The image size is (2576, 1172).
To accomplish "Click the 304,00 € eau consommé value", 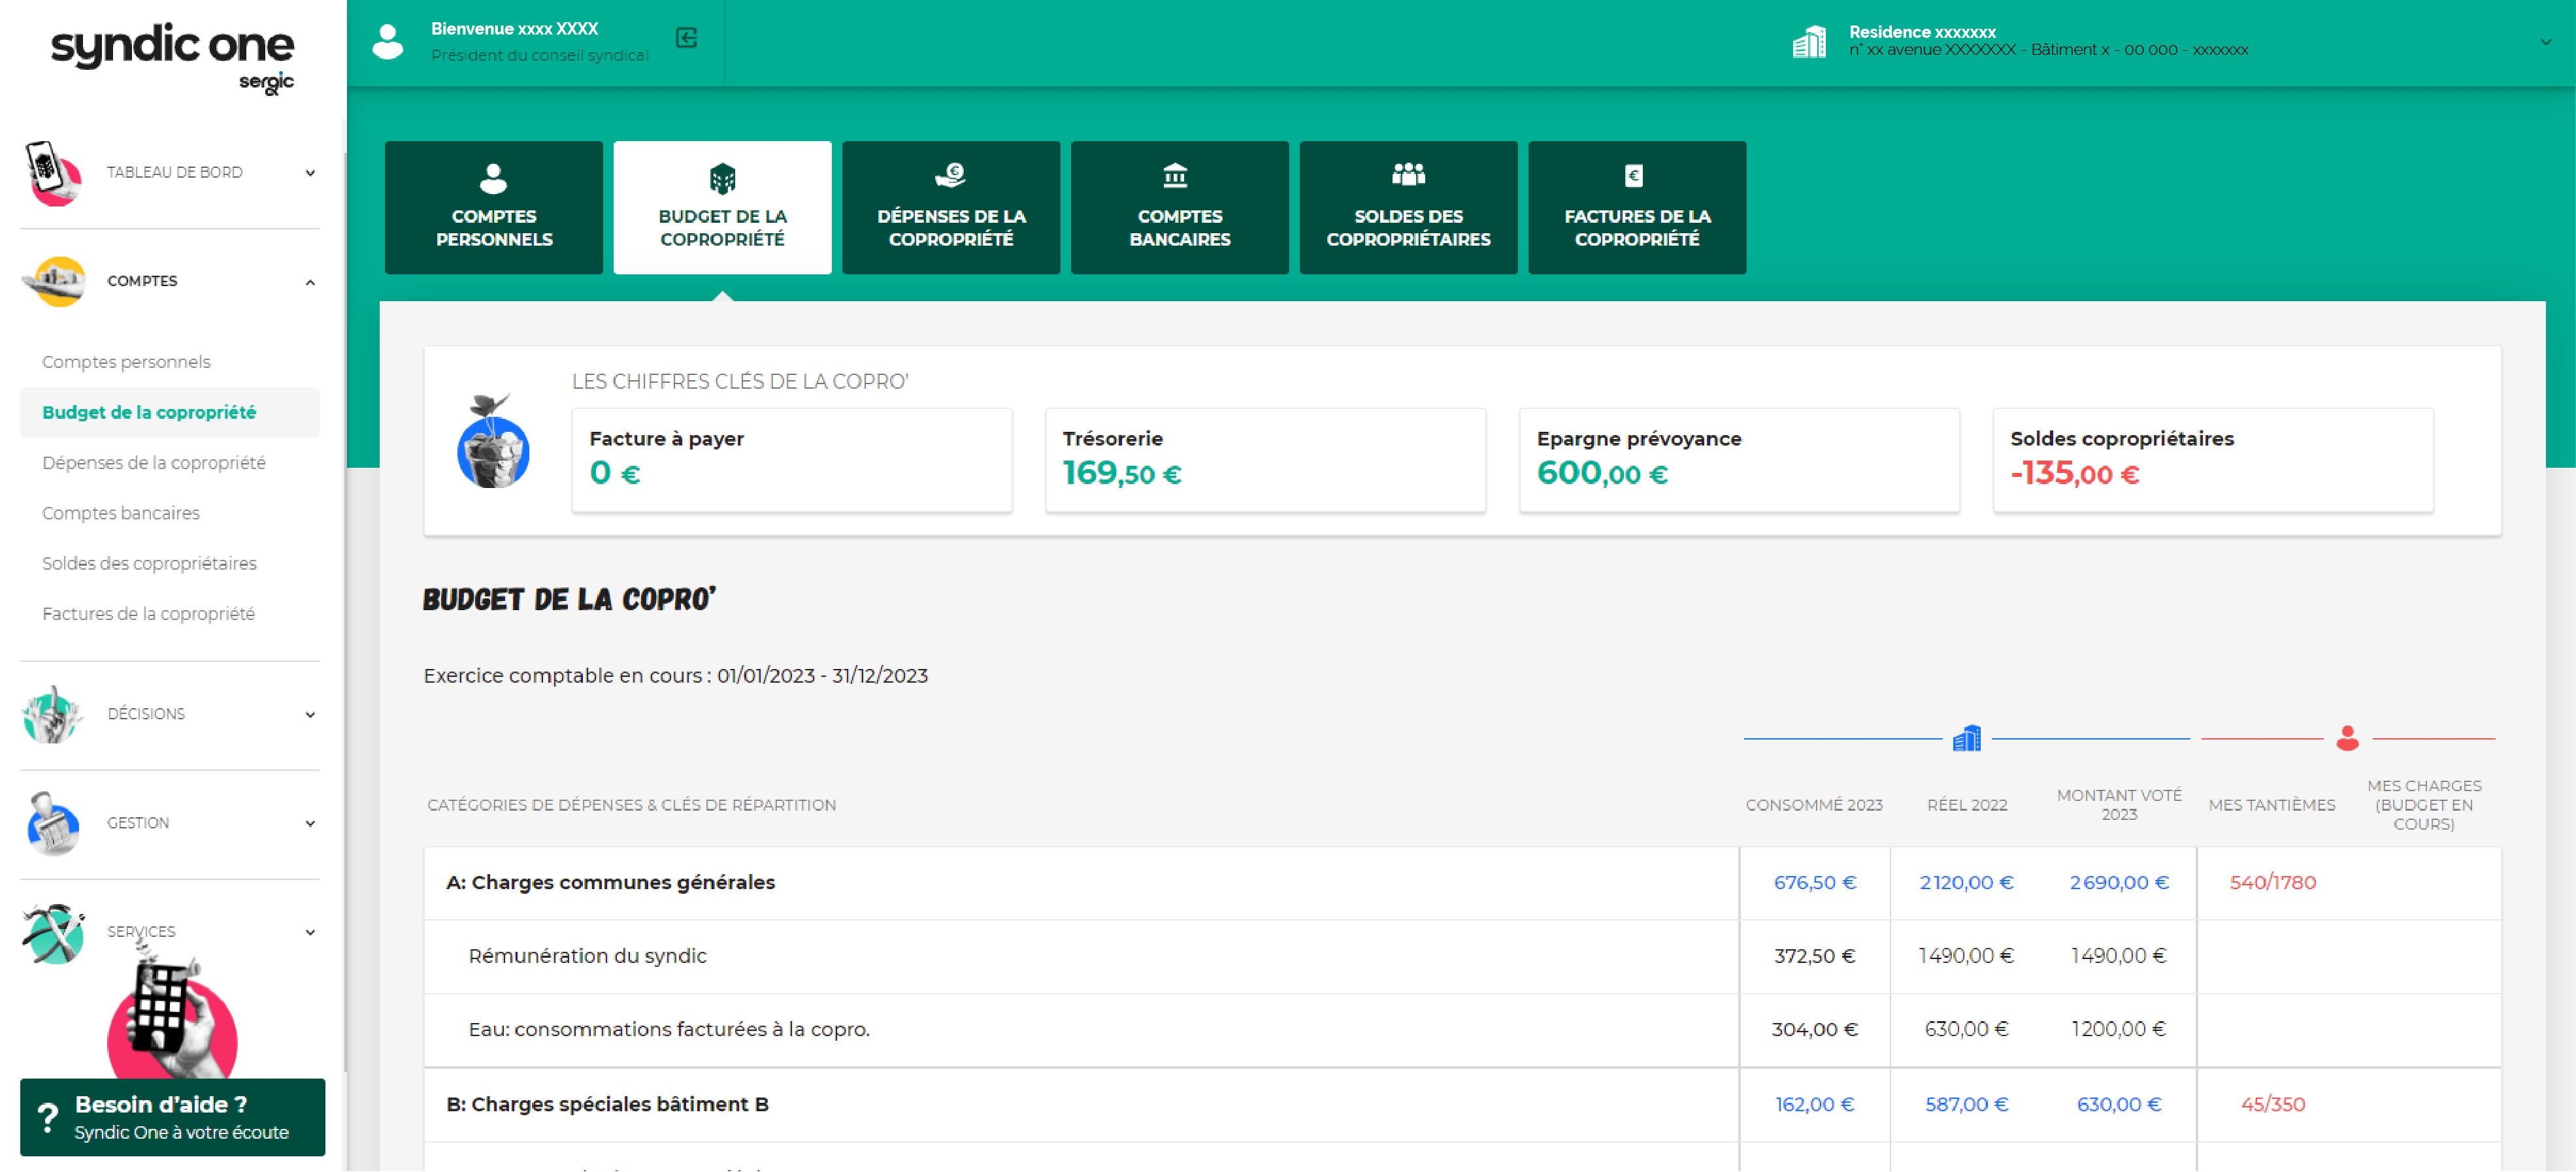I will pyautogui.click(x=1814, y=1029).
